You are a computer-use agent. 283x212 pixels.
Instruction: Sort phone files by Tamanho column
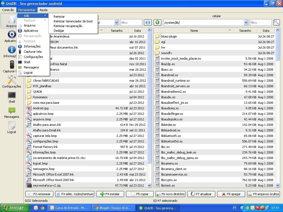245,31
